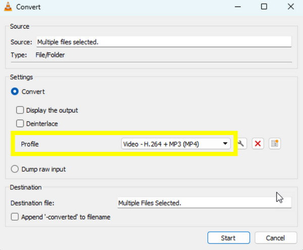Click the Source text field

pos(164,42)
